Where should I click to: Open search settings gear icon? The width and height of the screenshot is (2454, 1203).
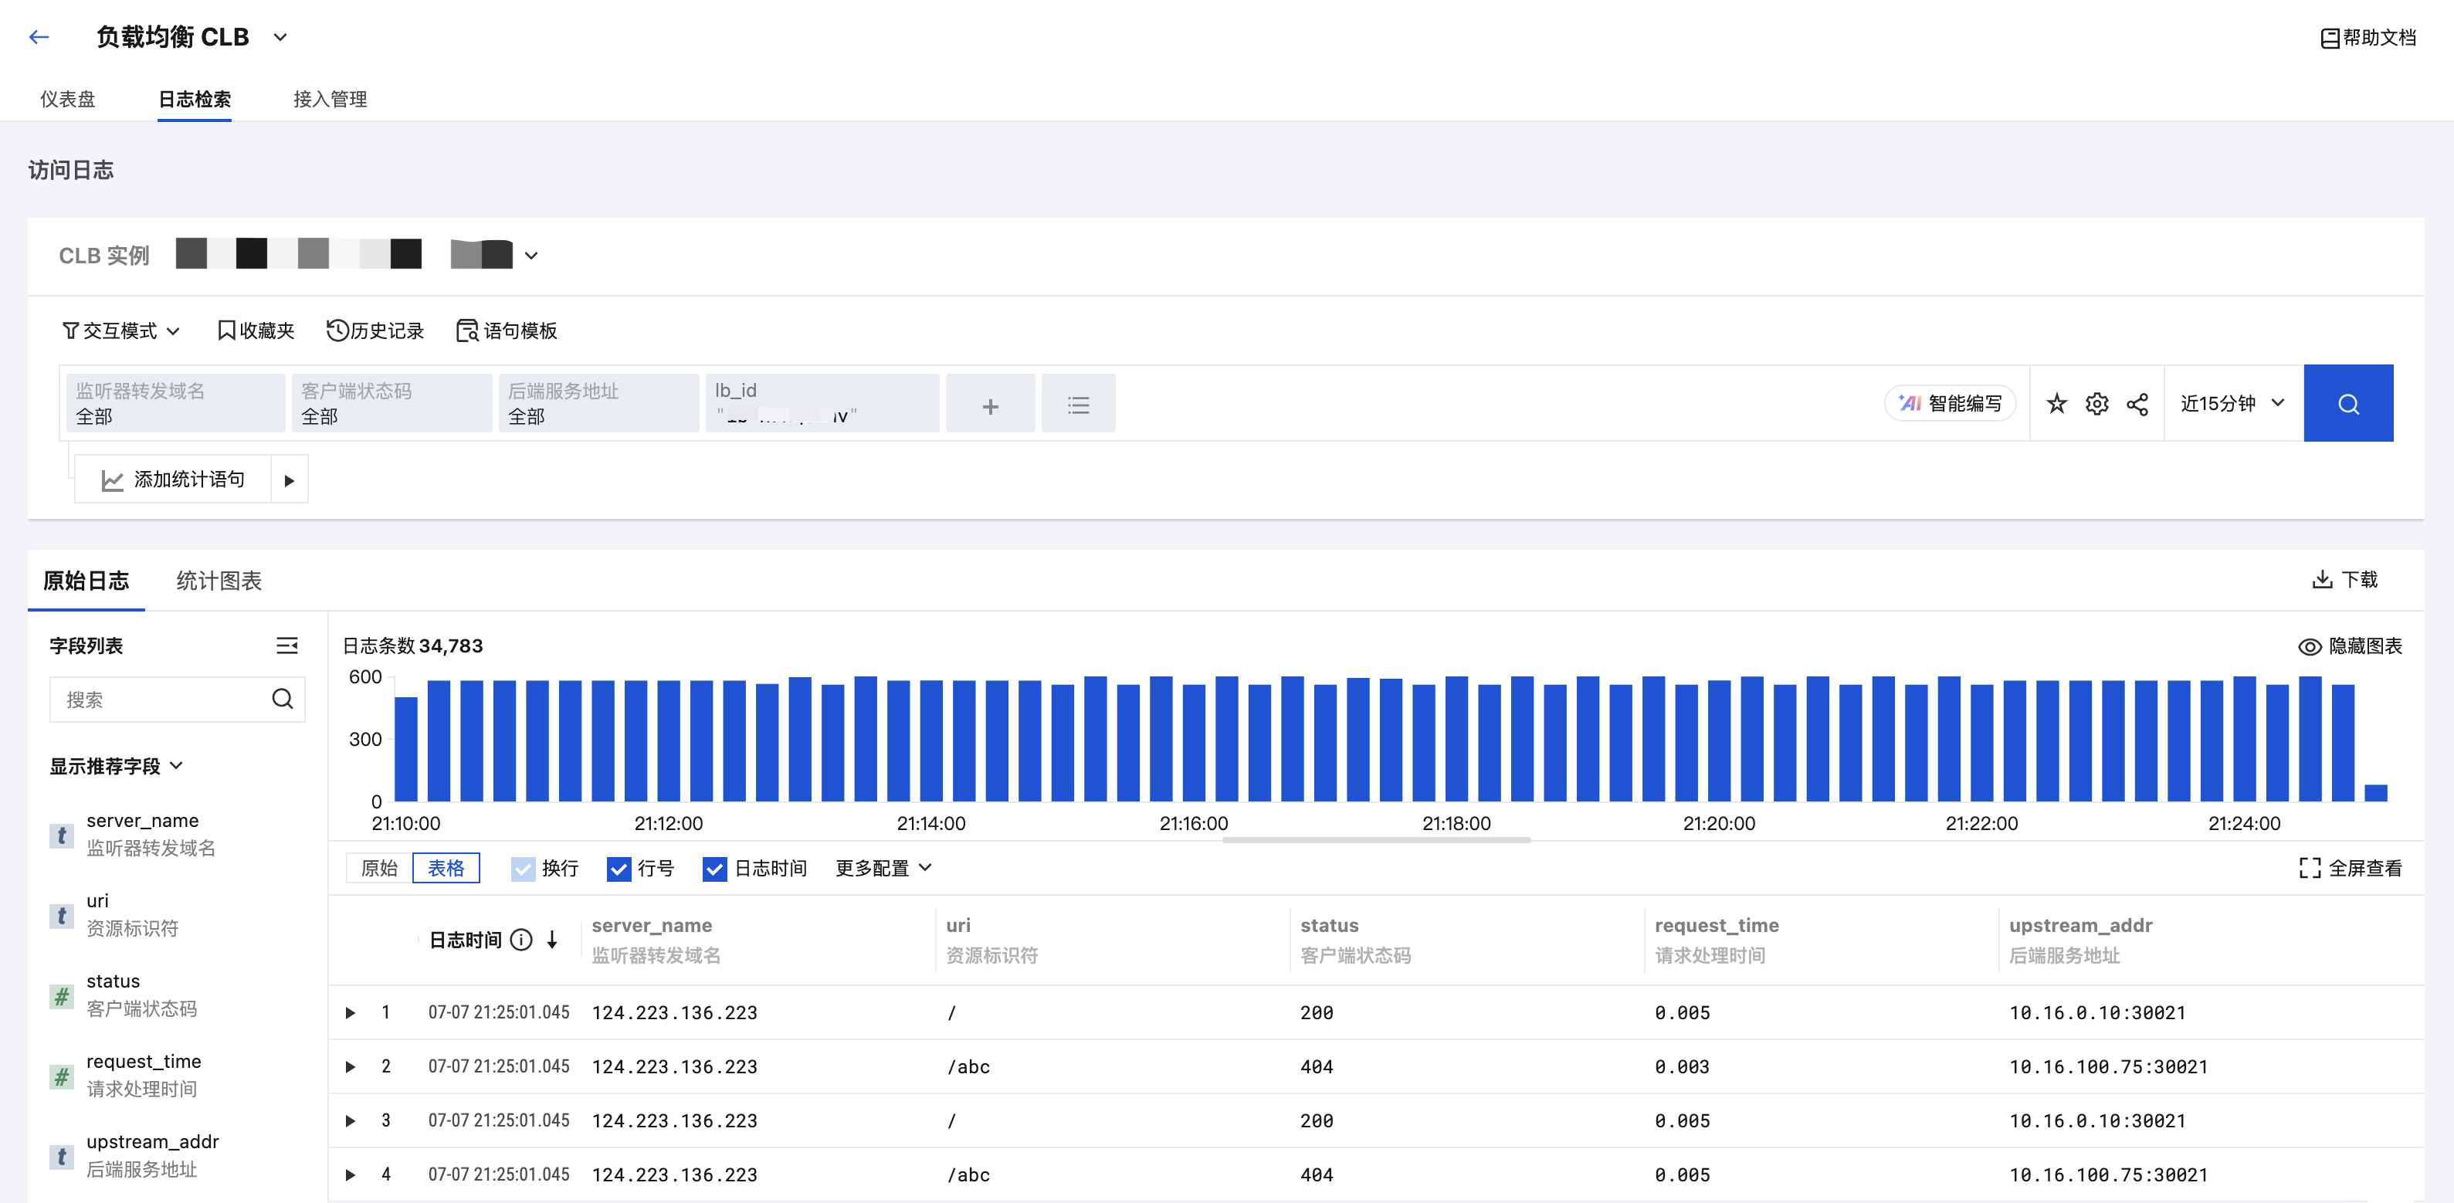tap(2096, 404)
